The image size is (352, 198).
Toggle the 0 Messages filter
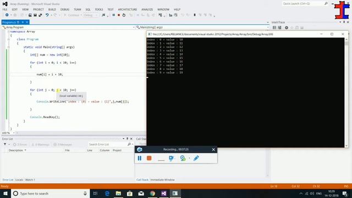click(x=63, y=145)
